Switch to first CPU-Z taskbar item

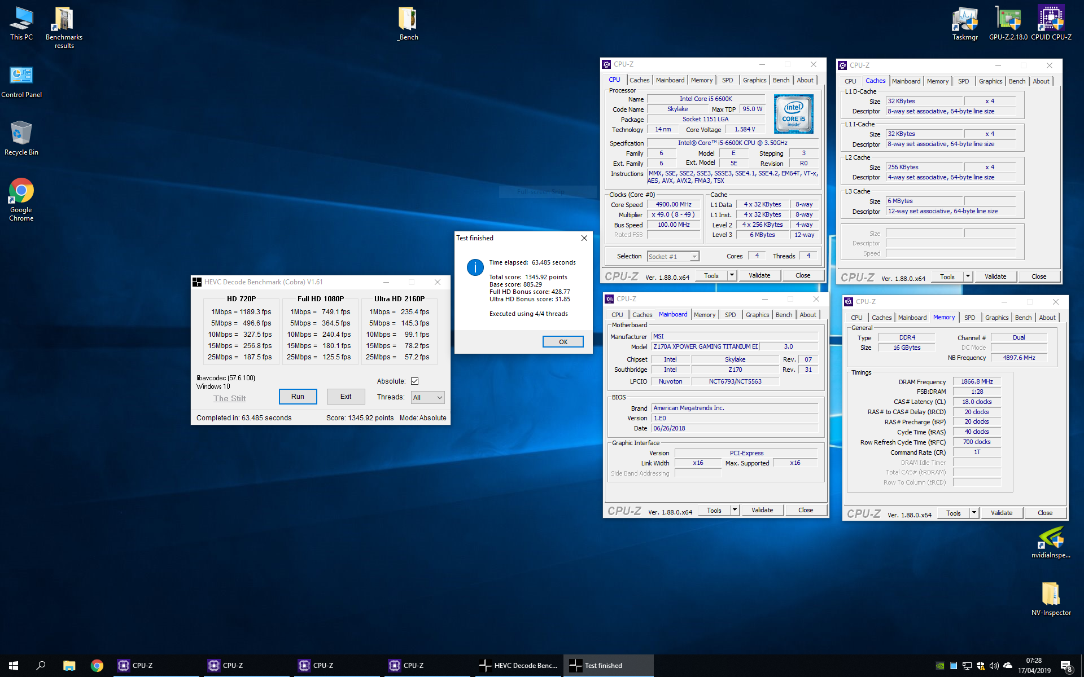coord(157,666)
